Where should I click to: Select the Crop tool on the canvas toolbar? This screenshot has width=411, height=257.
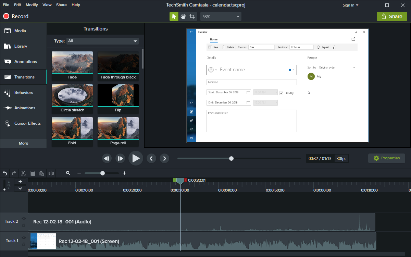(193, 16)
